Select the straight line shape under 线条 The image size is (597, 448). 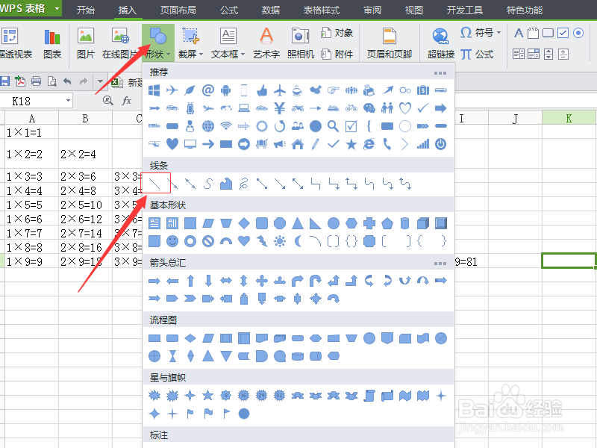154,184
